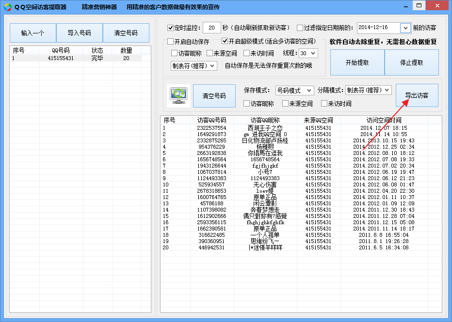
Task: Click the 访问空间时间 column header
Action: pyautogui.click(x=384, y=120)
